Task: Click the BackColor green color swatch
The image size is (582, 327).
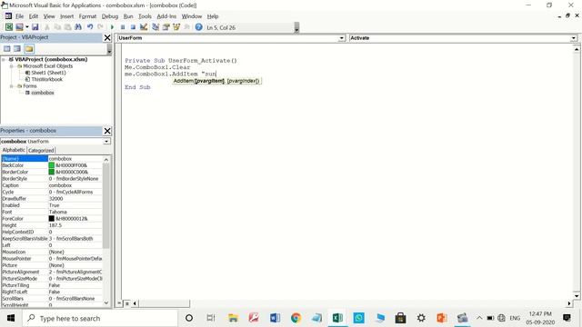Action: [x=52, y=165]
